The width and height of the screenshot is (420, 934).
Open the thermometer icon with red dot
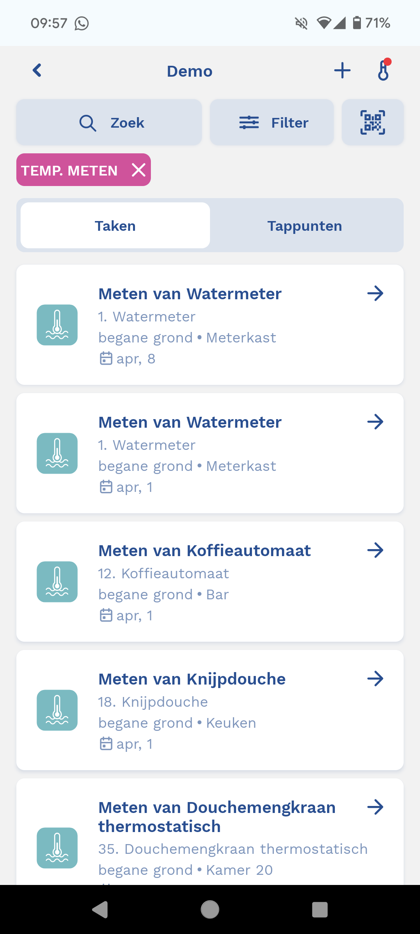(x=383, y=70)
